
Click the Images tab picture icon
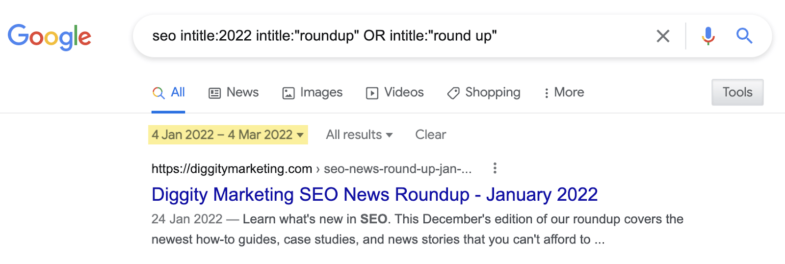tap(288, 93)
